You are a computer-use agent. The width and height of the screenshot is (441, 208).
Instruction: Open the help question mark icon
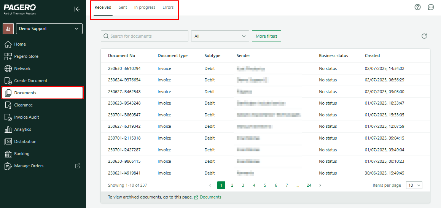tap(417, 7)
